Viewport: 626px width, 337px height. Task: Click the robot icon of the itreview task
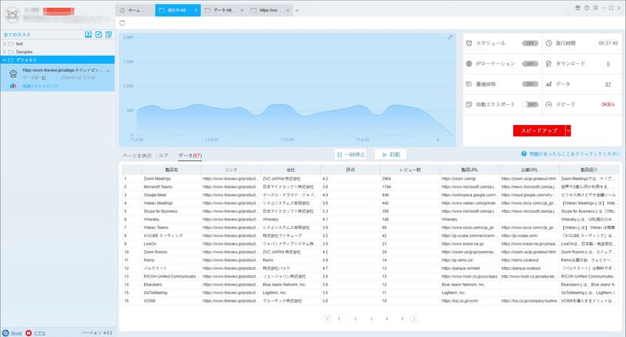(x=13, y=73)
